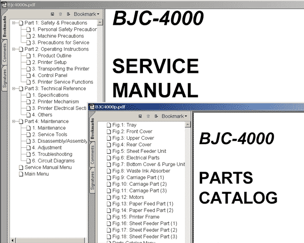Open Bookmark dropdown menu in BJC4000p panel
Viewport: 304px width, 243px height.
click(x=174, y=116)
